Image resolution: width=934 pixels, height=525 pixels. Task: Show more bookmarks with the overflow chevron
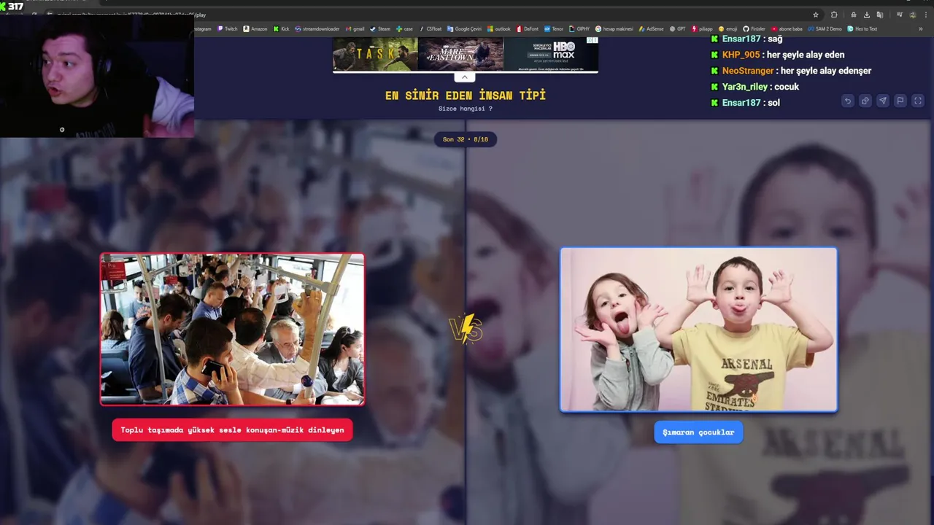coord(921,29)
